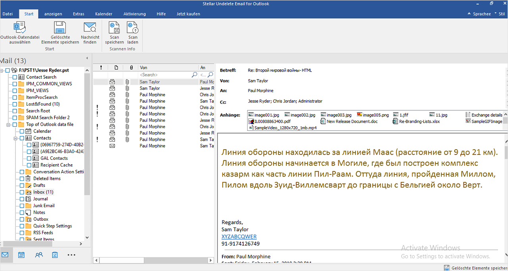Open attachment image002.jpg
The image size is (508, 271).
pos(300,115)
